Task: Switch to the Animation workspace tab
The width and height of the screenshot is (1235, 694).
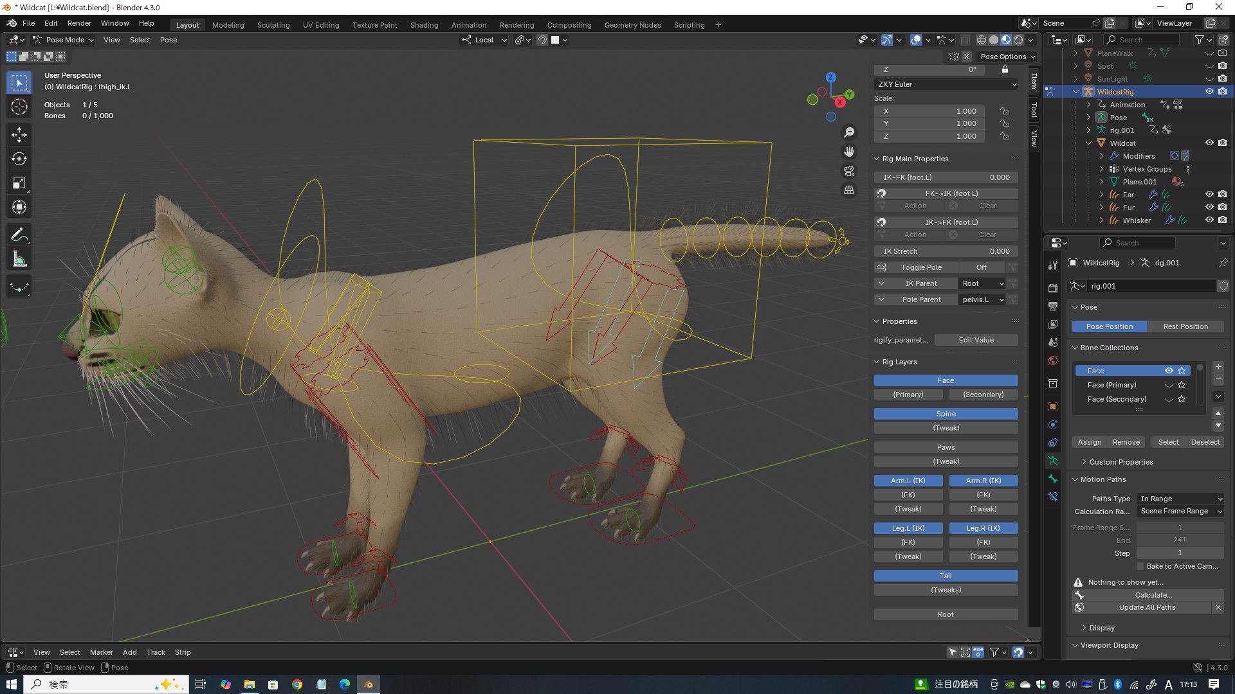Action: coord(469,25)
